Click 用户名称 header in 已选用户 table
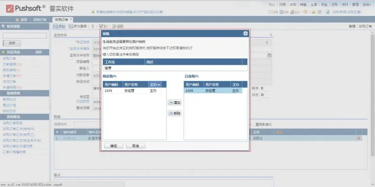The width and height of the screenshot is (375, 187). coord(217,84)
